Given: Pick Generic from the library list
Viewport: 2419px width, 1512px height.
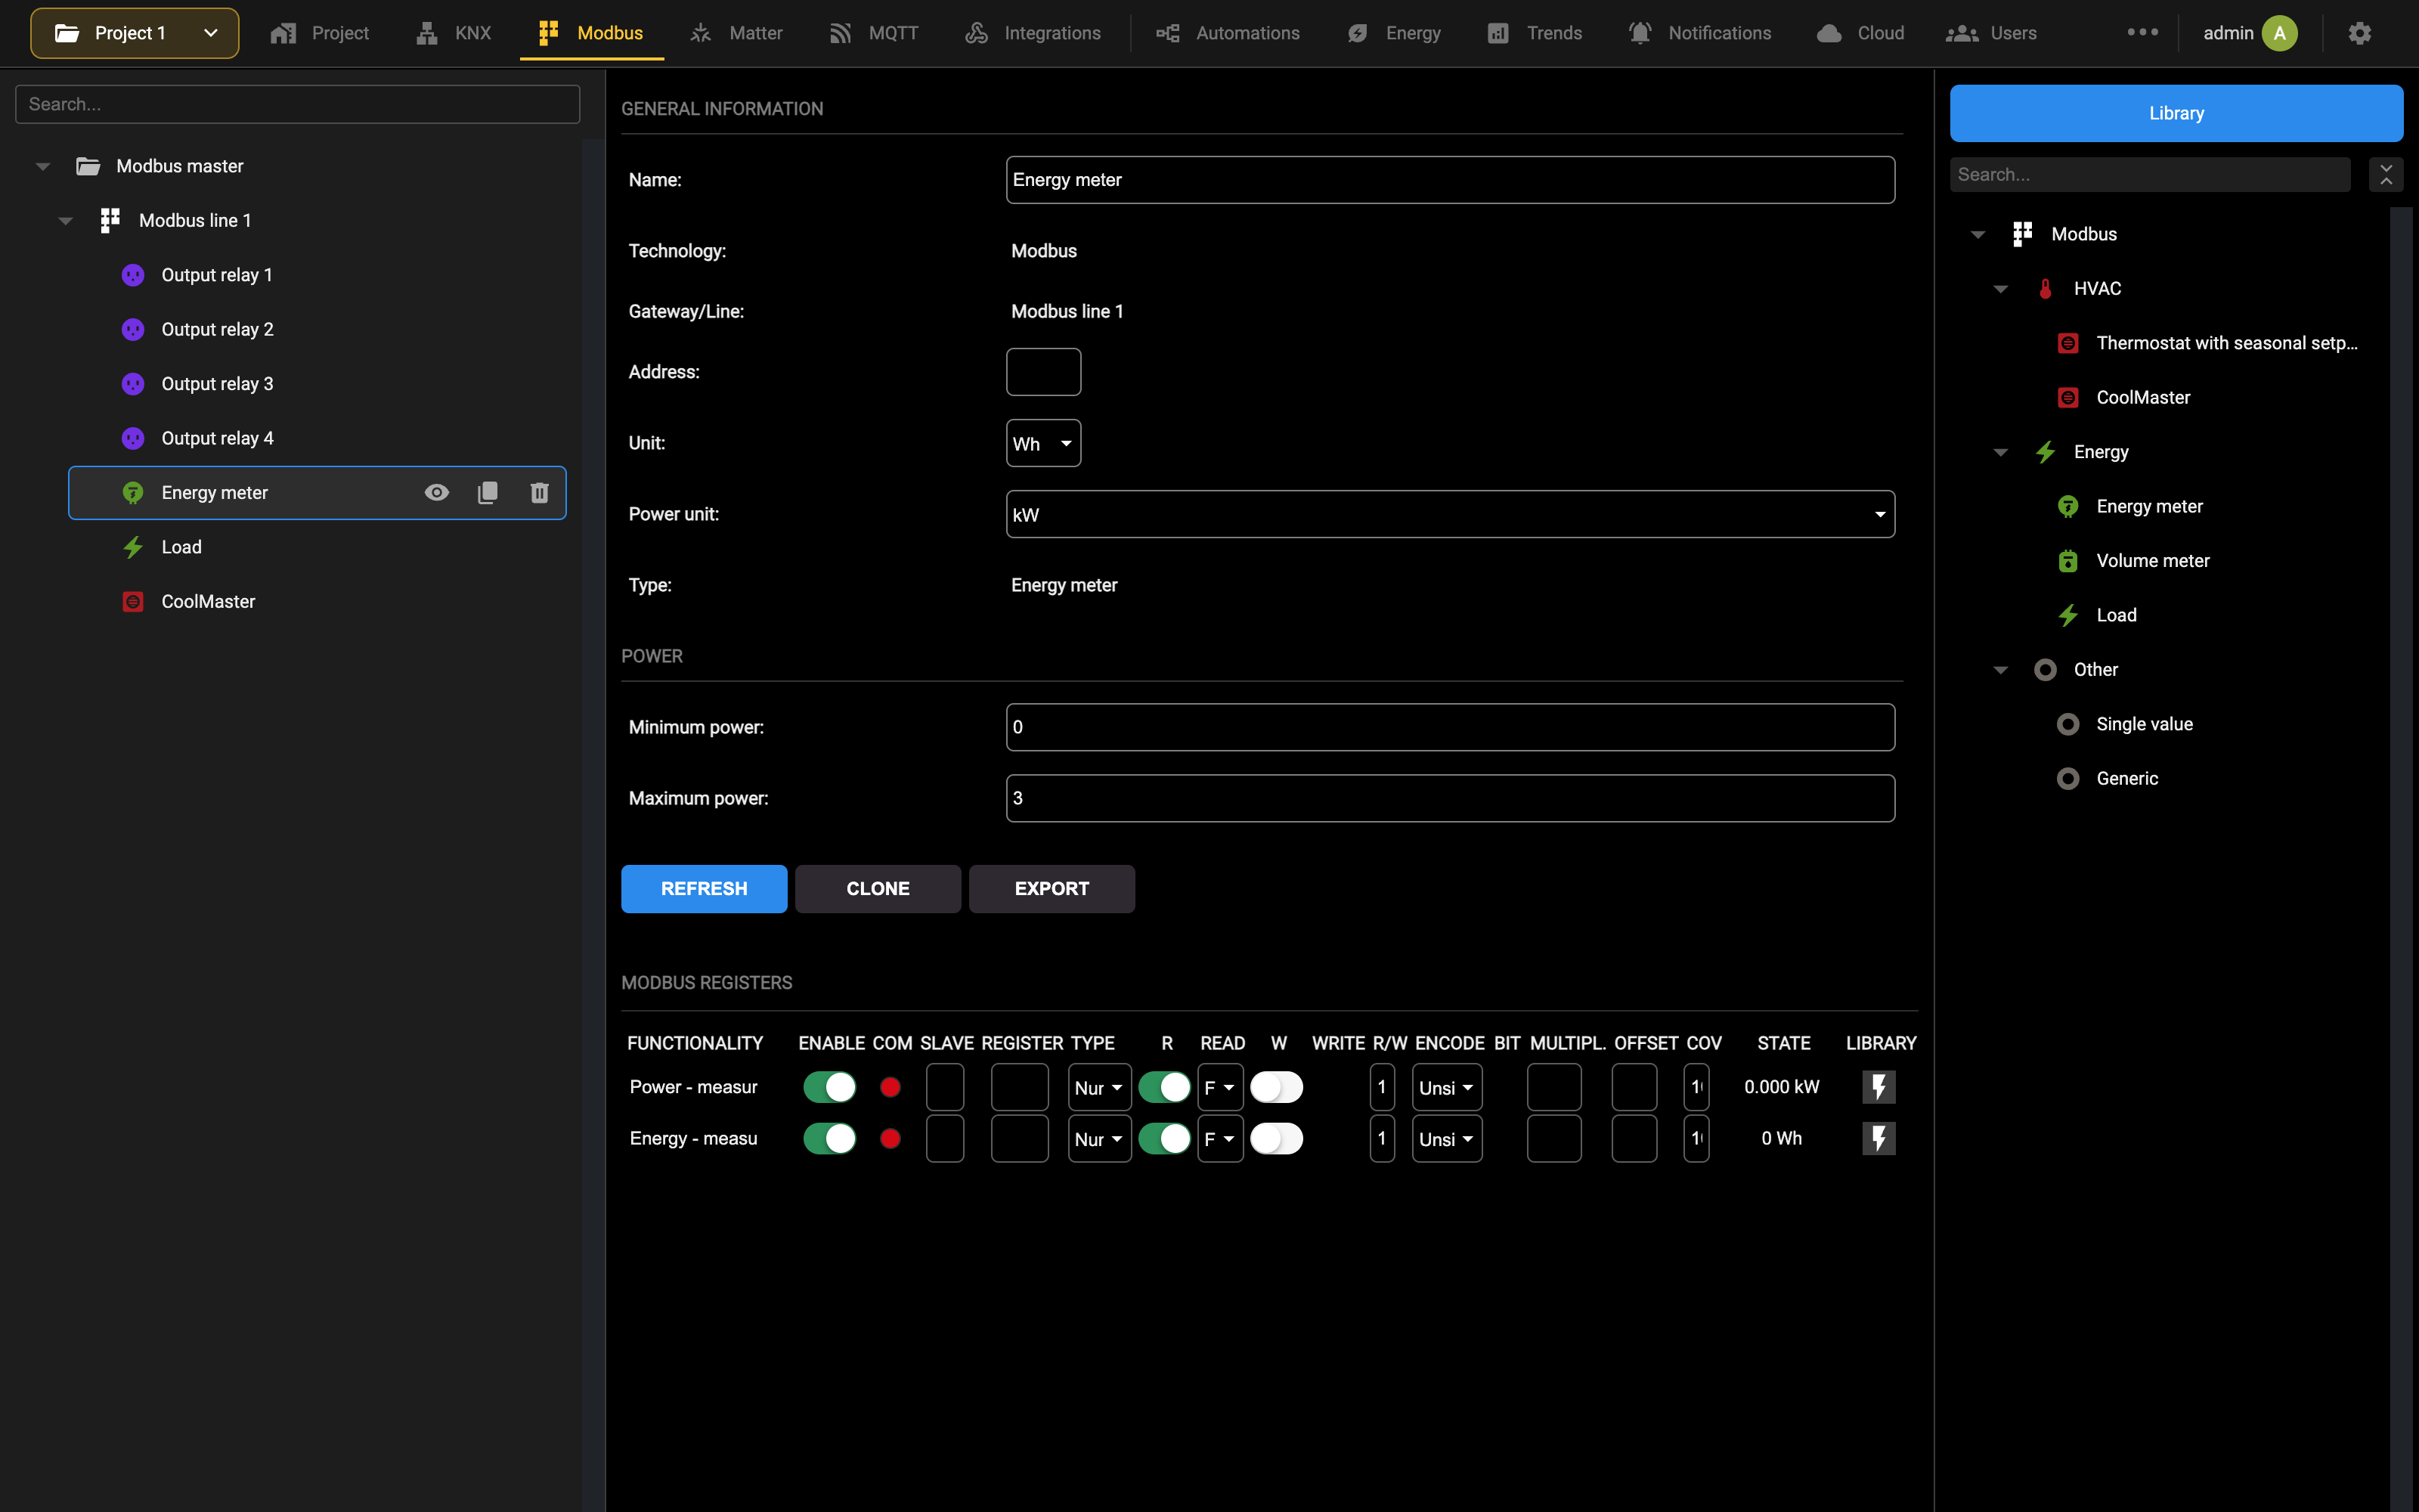Looking at the screenshot, I should (x=2127, y=779).
